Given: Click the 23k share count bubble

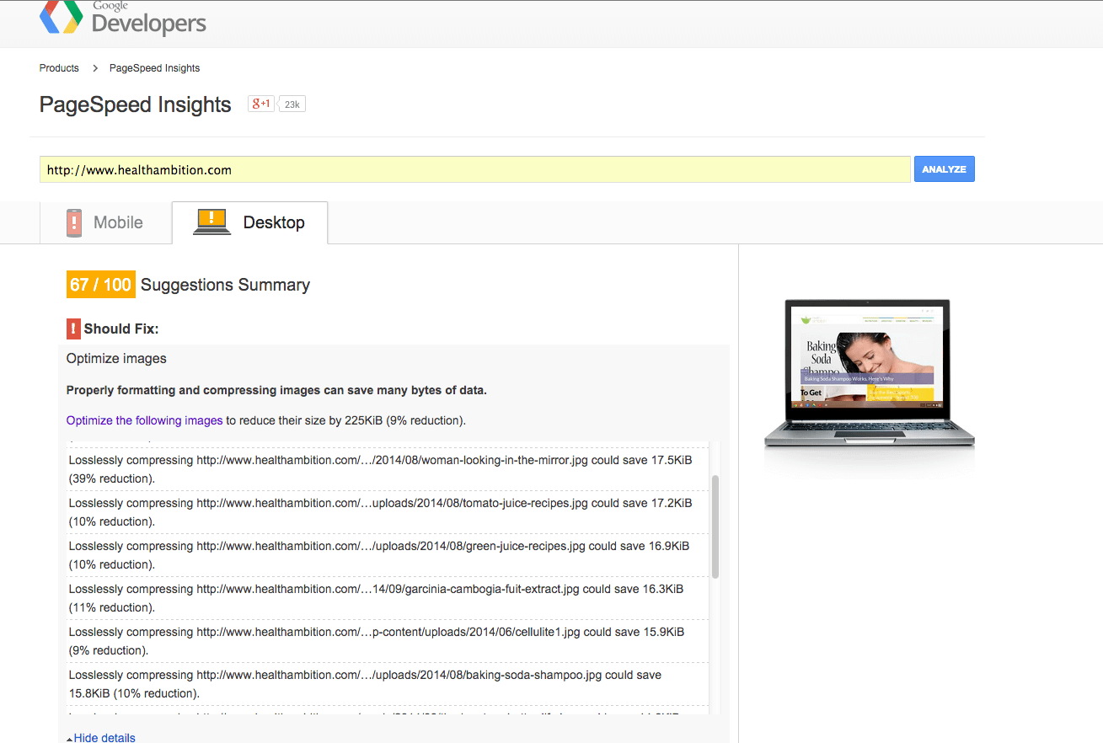Looking at the screenshot, I should [292, 104].
